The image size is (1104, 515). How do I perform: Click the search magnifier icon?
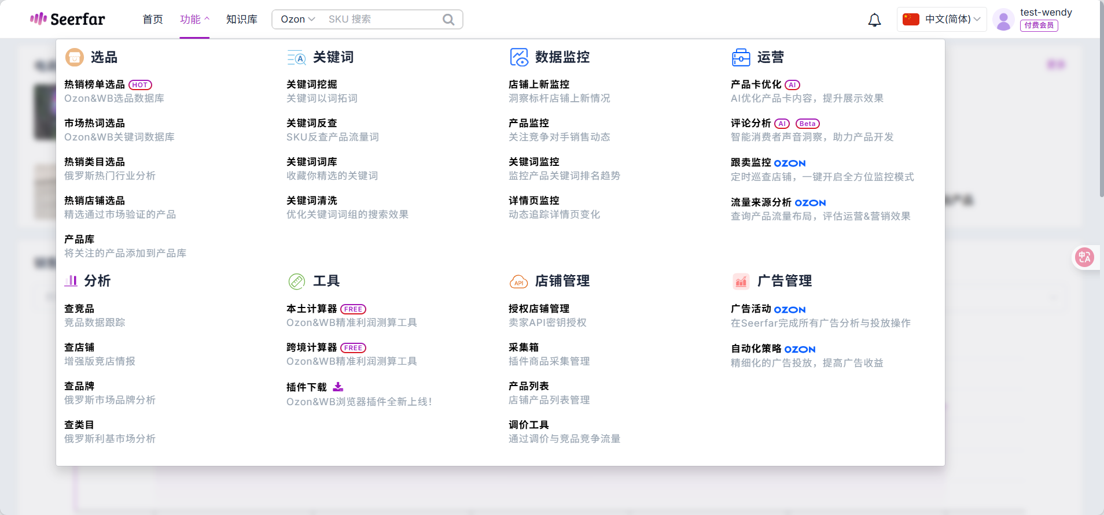pos(448,20)
